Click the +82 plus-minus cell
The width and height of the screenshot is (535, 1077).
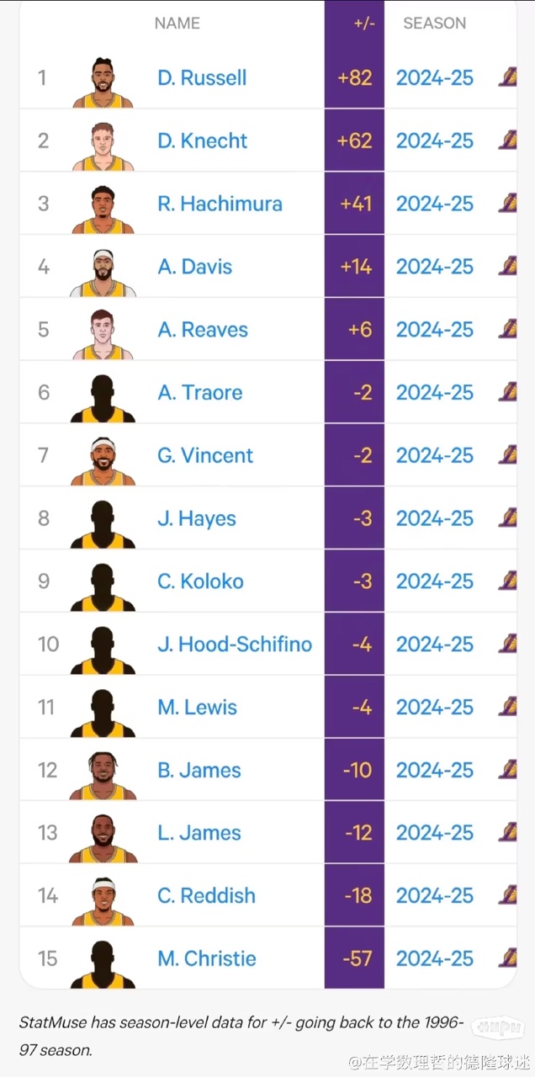coord(354,78)
